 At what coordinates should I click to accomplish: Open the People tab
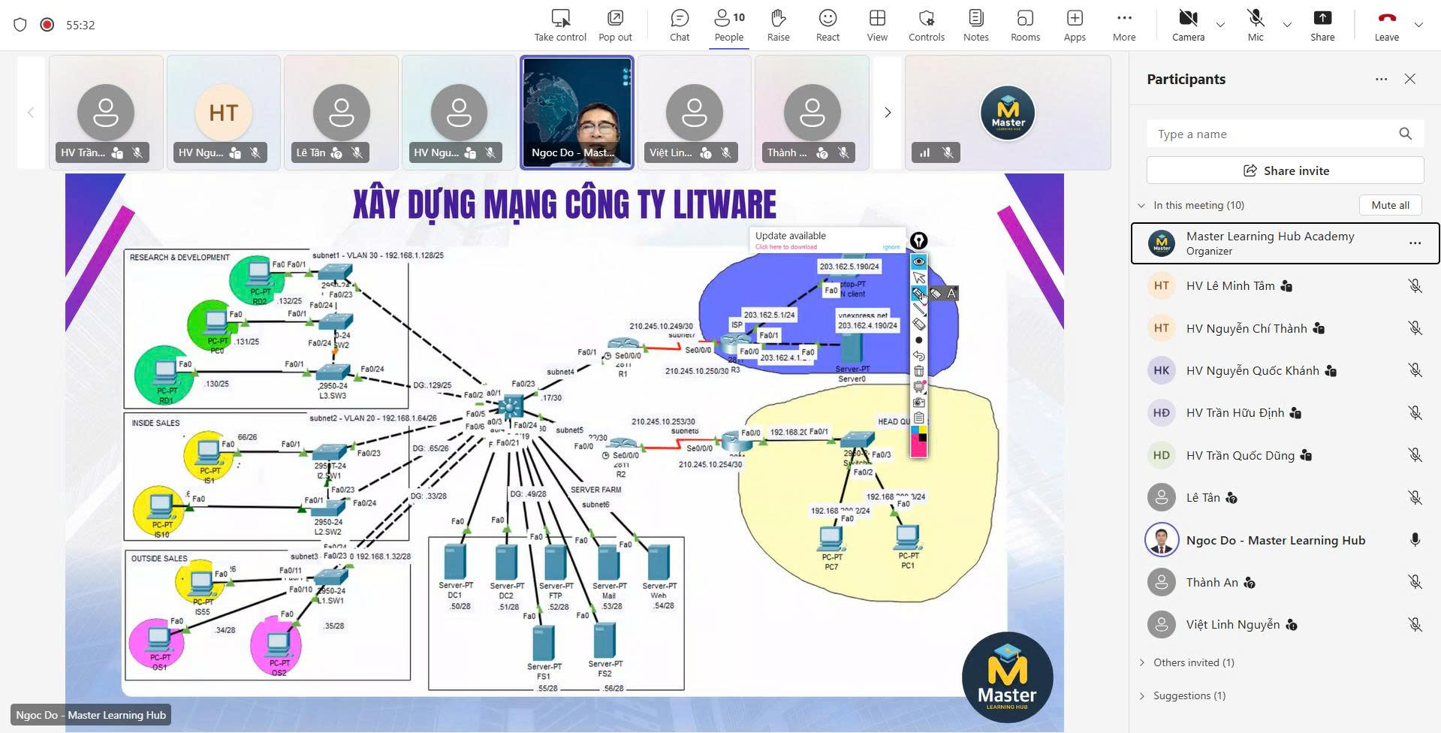click(x=728, y=25)
